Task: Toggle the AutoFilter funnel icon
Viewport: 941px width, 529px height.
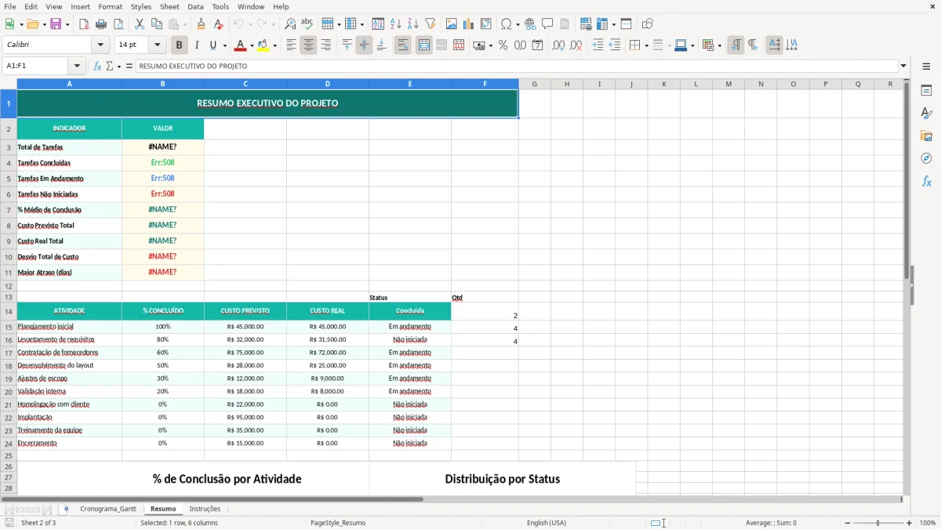Action: pyautogui.click(x=430, y=24)
